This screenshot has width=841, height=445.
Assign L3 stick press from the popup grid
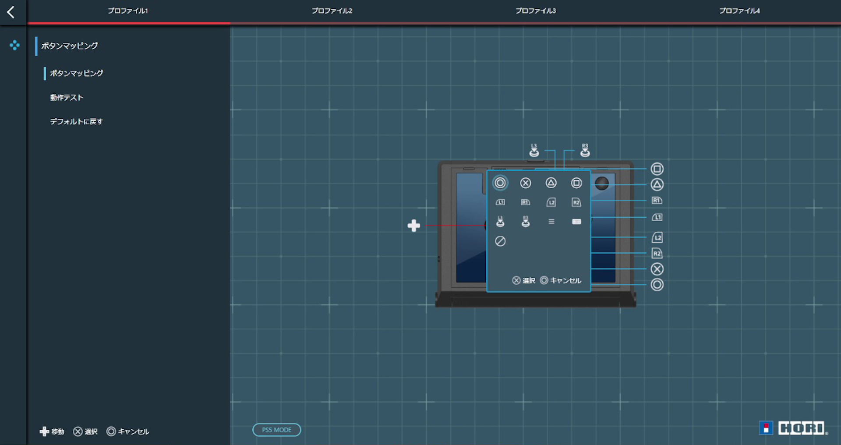point(500,221)
